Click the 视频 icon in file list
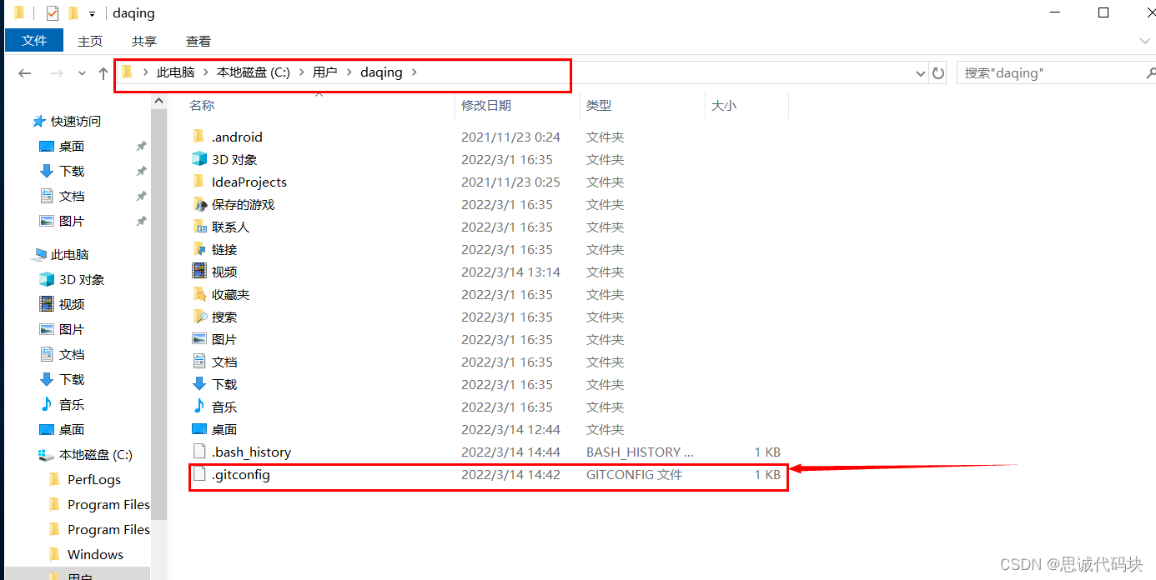 click(199, 272)
